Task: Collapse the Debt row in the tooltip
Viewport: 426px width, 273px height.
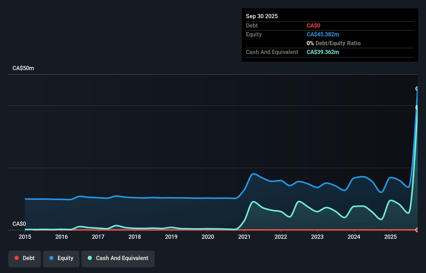Action: point(252,26)
